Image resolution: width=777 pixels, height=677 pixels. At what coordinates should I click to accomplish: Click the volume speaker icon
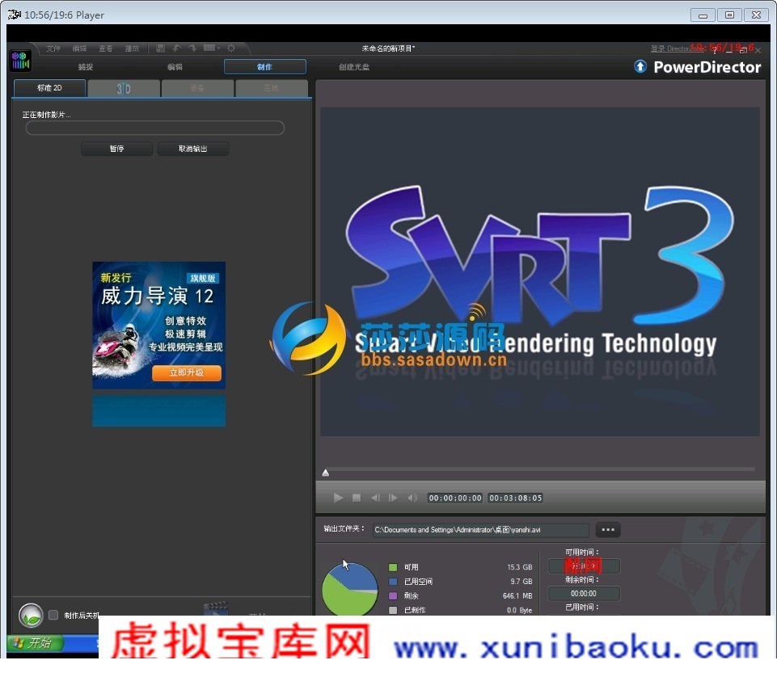[412, 498]
